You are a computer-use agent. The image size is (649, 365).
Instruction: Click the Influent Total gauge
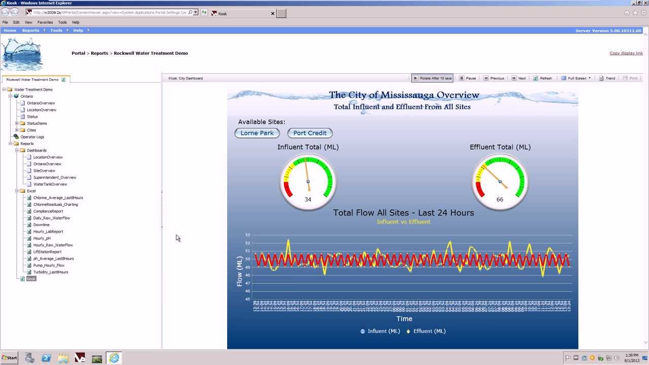[x=308, y=181]
